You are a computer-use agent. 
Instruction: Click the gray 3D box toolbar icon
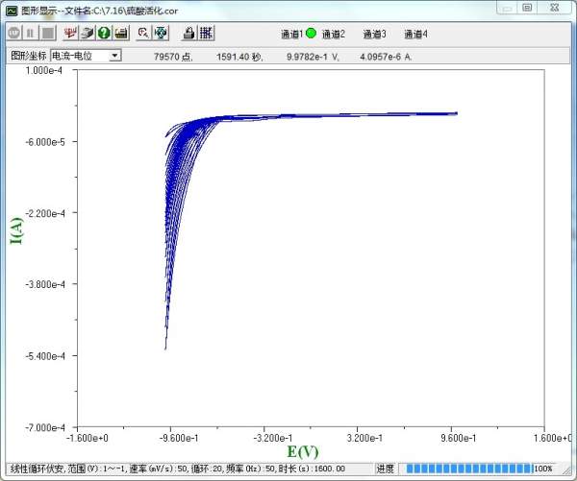tap(88, 33)
